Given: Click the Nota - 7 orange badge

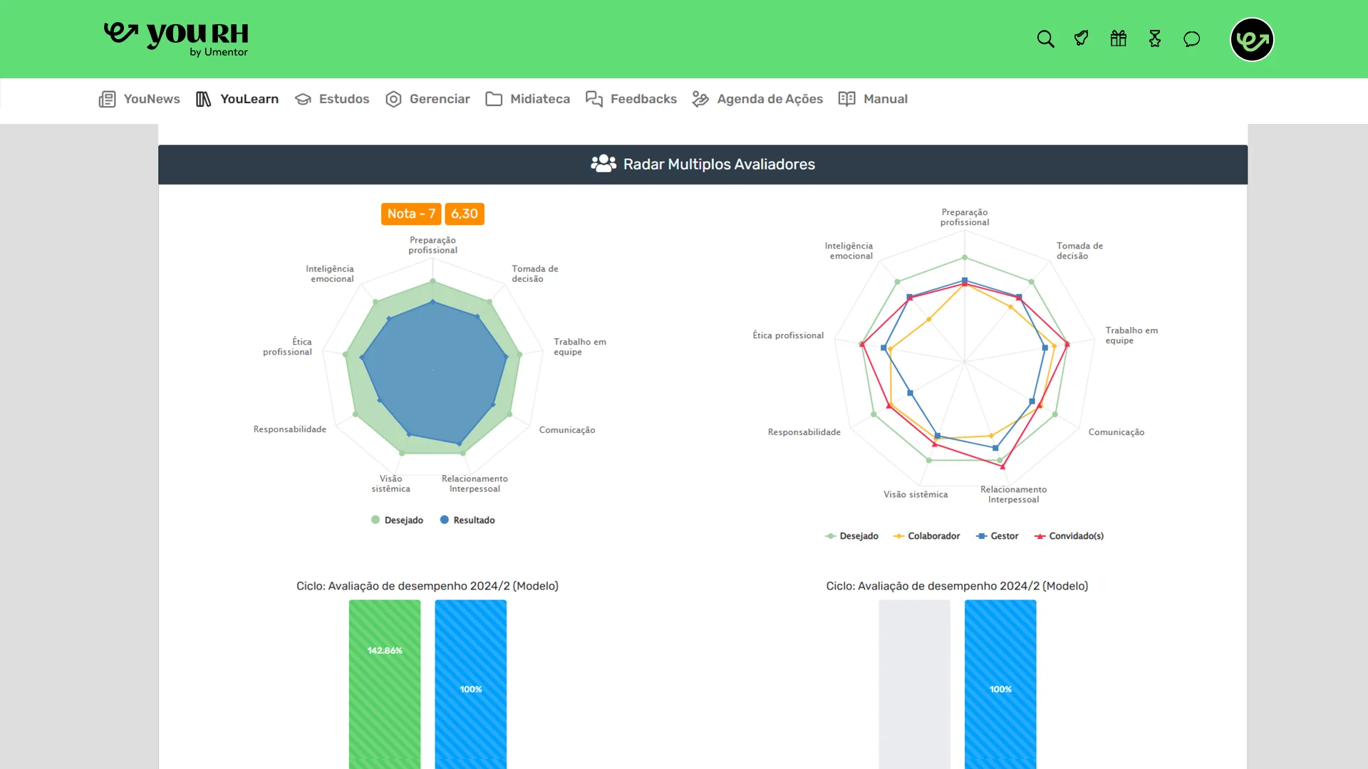Looking at the screenshot, I should tap(411, 214).
